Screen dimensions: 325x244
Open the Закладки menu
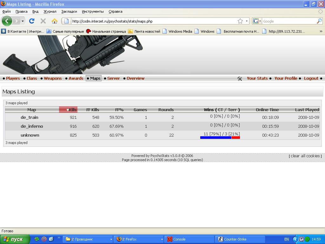pyautogui.click(x=69, y=12)
